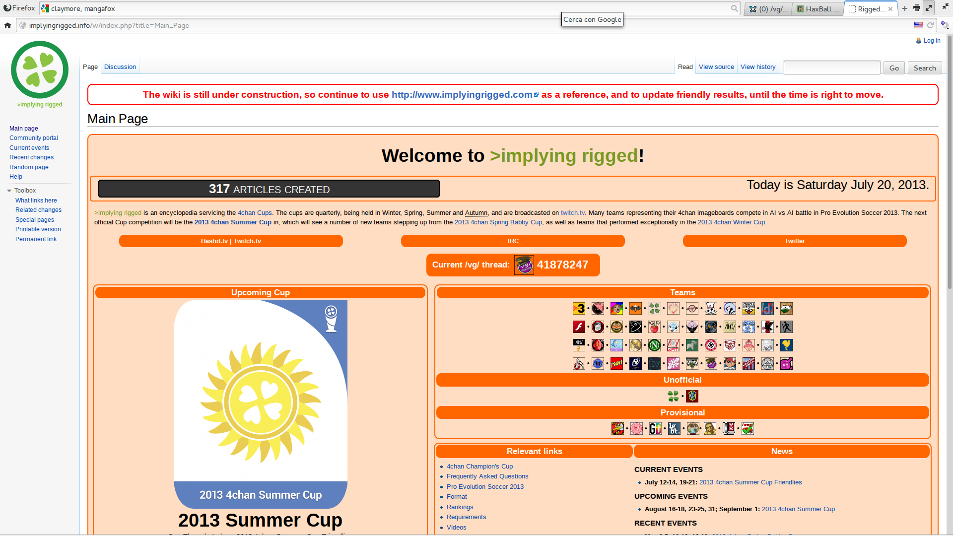Select the /wsg/ provisional team icon
Viewport: 953px width, 536px height.
coord(748,428)
